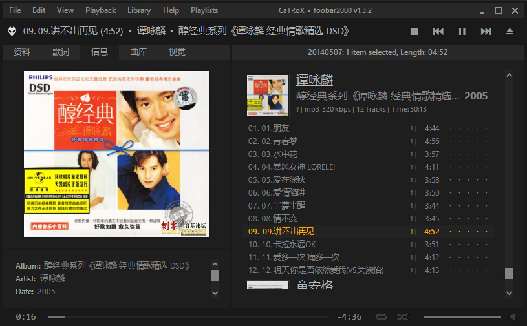
Task: Open the Library menu
Action: pos(139,10)
